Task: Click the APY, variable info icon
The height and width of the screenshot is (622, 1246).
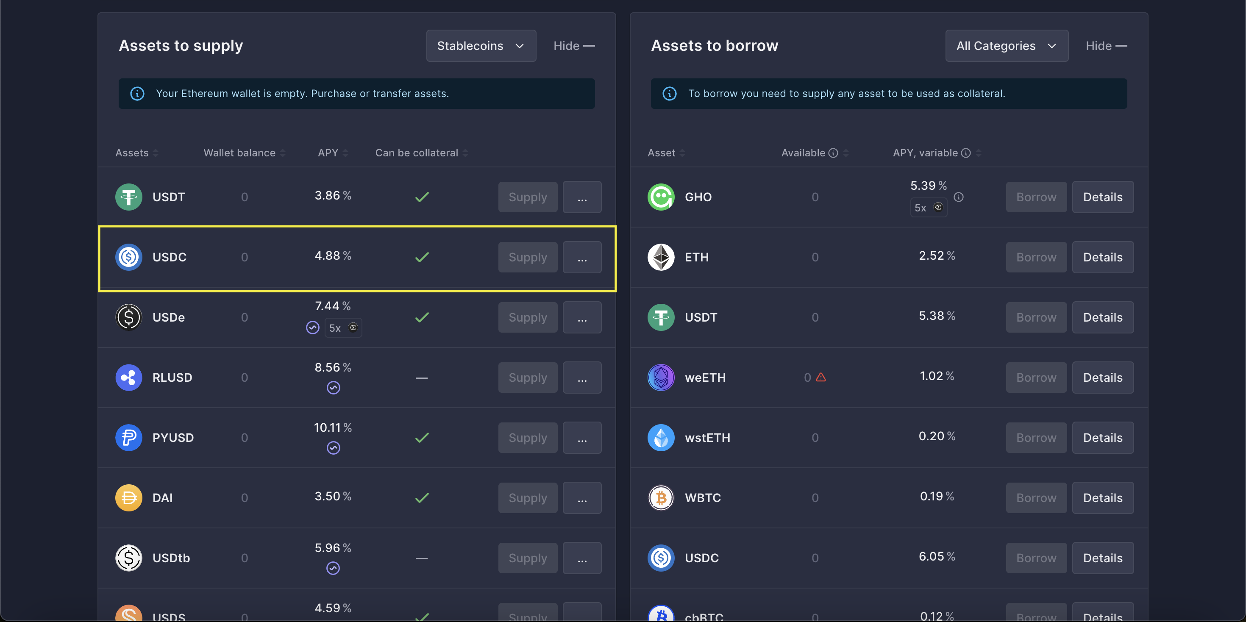Action: [x=965, y=153]
